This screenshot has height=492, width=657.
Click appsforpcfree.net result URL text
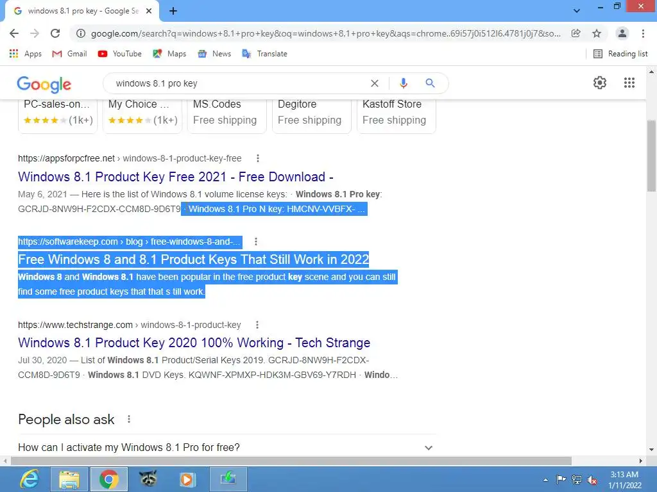[x=130, y=159]
